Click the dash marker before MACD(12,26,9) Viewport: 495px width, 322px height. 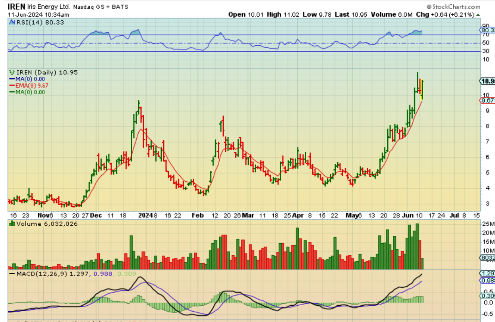point(11,274)
